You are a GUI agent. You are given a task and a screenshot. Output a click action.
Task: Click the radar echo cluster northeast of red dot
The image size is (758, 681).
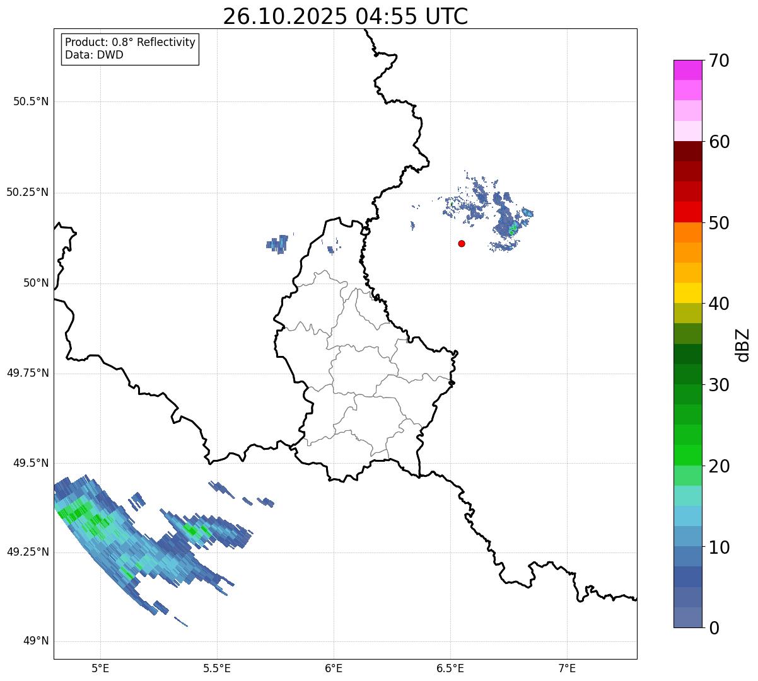[489, 211]
